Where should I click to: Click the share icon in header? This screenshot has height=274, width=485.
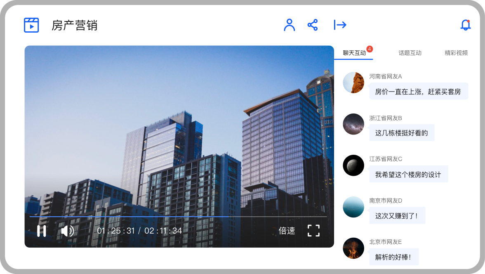tap(313, 25)
